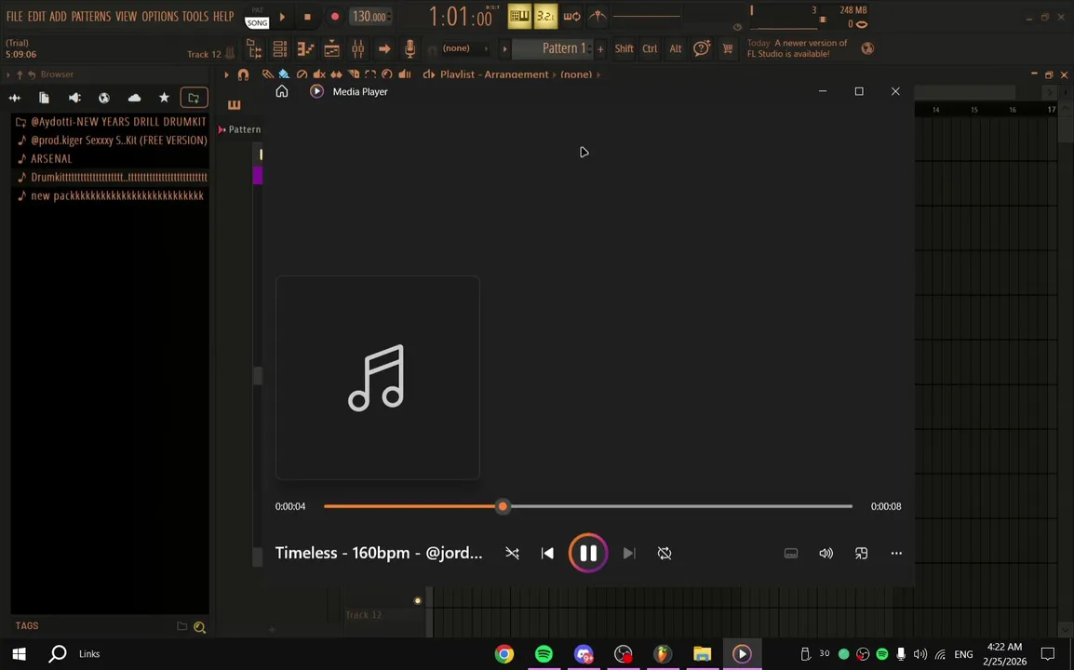This screenshot has height=670, width=1074.
Task: Open the (none) dropdown beside the microphone
Action: point(465,48)
